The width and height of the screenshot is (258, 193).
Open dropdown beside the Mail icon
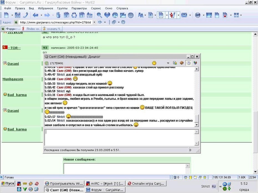point(190,15)
